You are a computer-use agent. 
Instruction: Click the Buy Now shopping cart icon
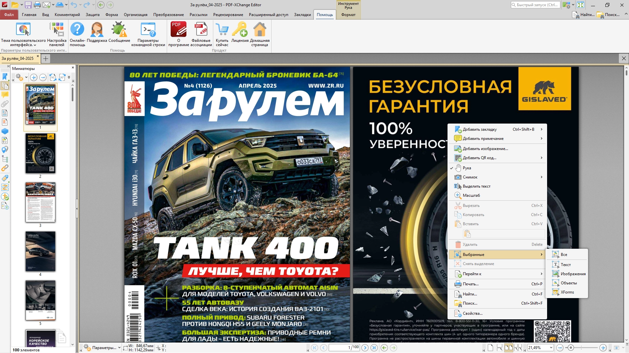222,30
